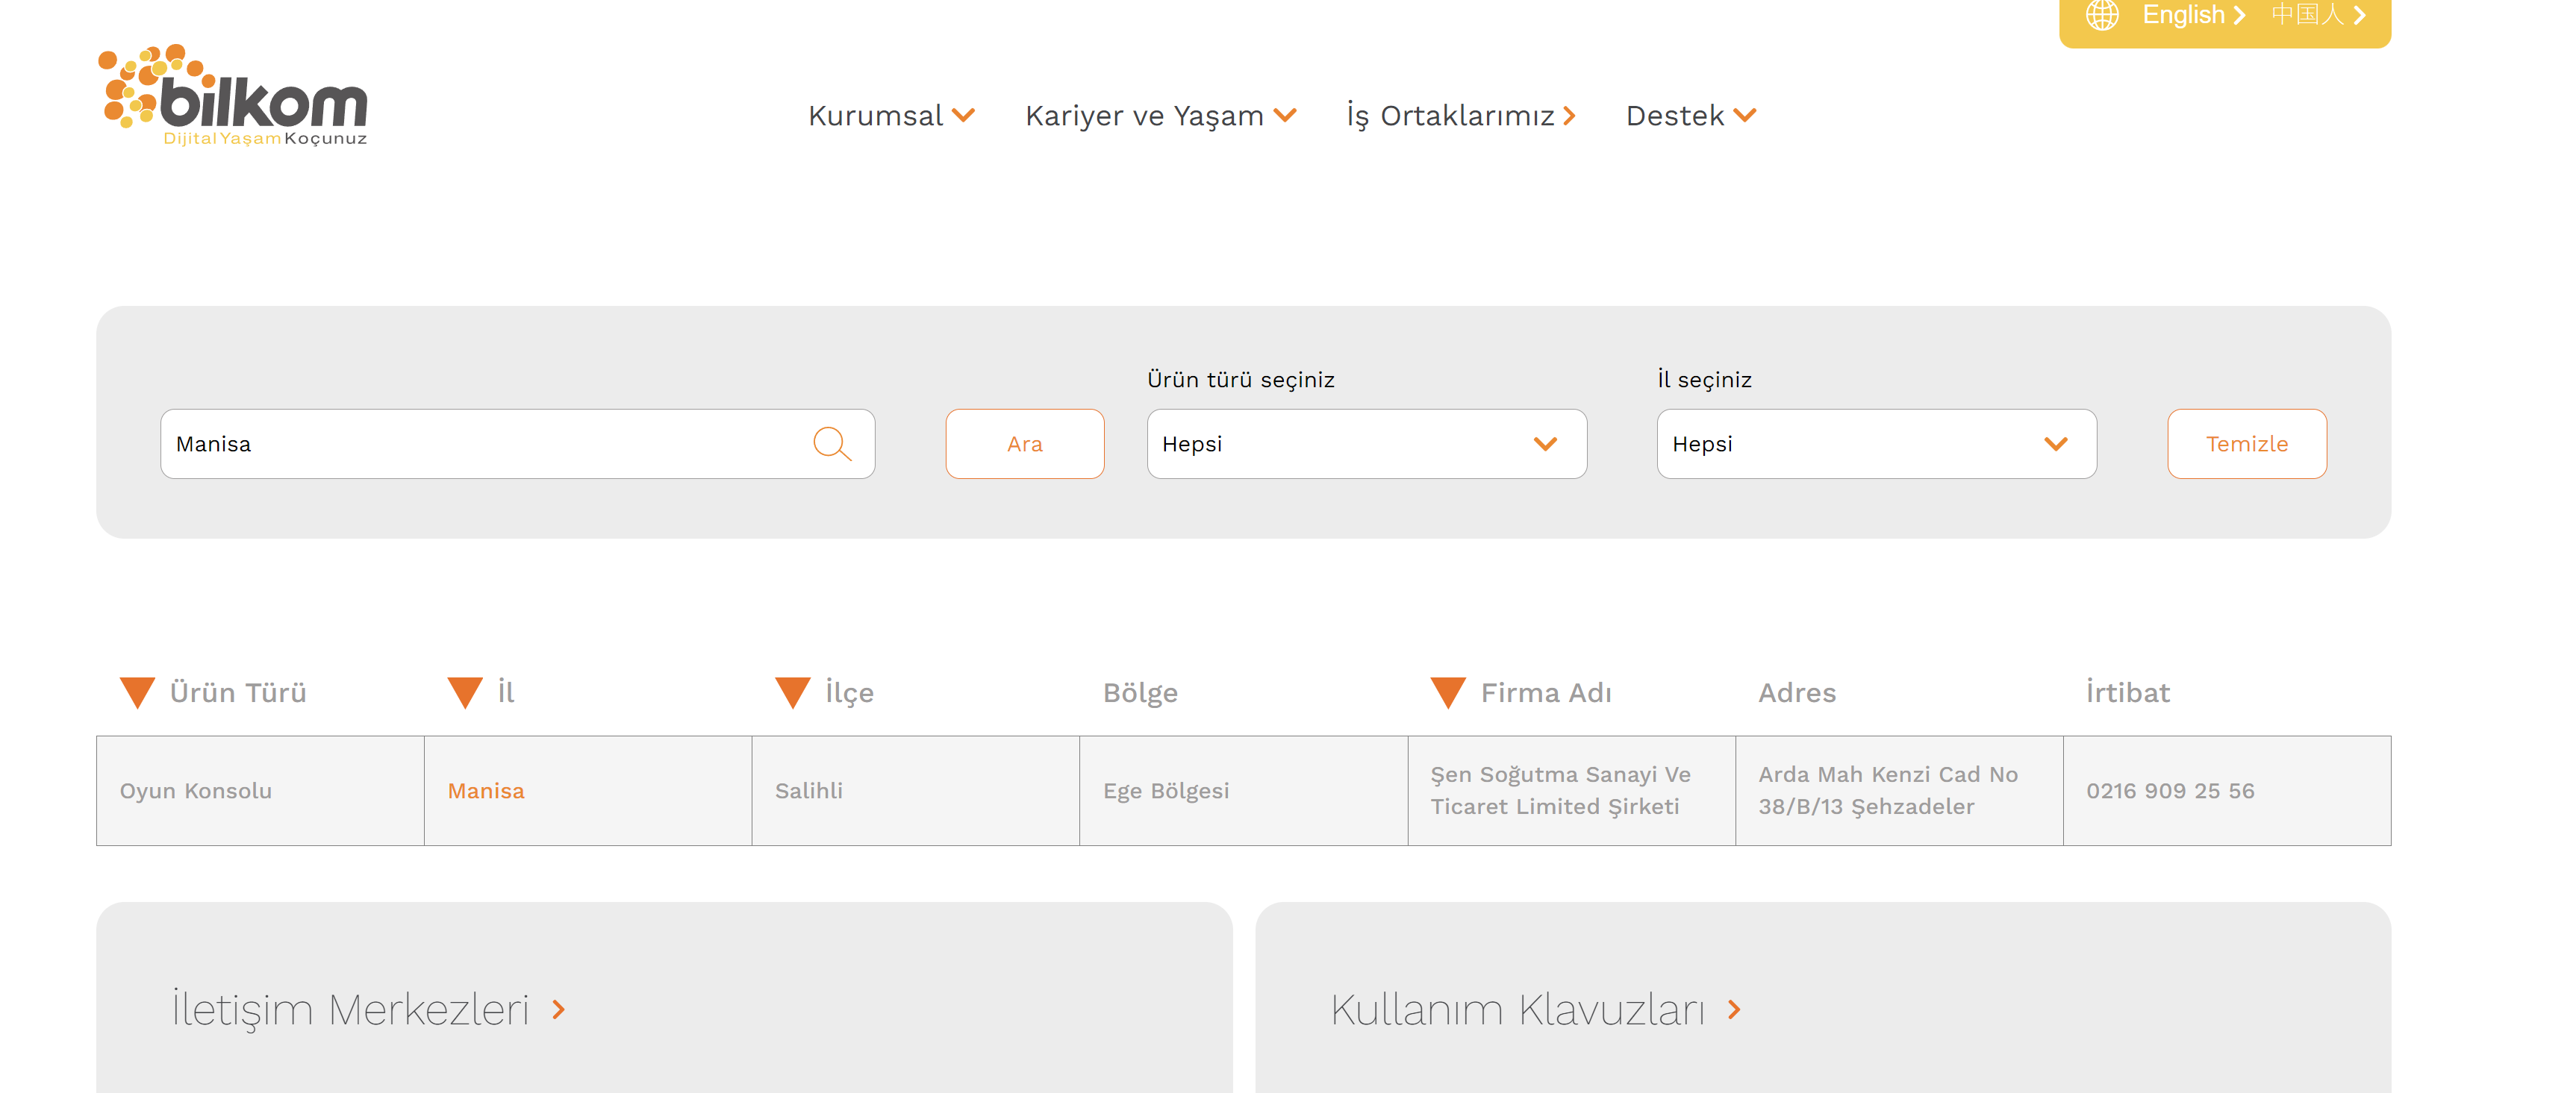Click the Salihli cell
The height and width of the screenshot is (1093, 2576).
tap(915, 790)
